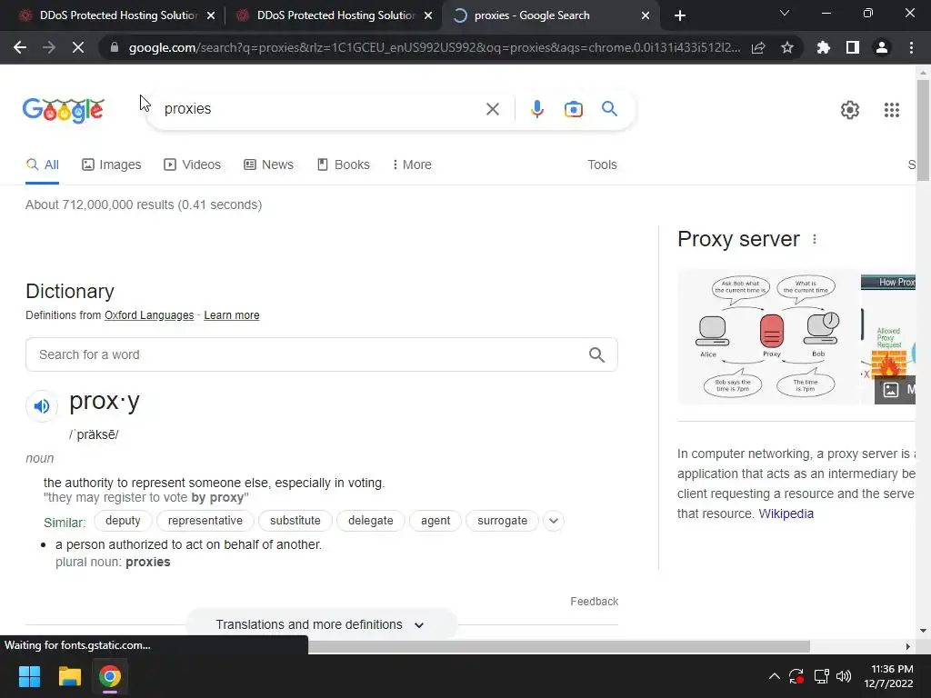931x698 pixels.
Task: Open Google search settings gear
Action: (850, 110)
